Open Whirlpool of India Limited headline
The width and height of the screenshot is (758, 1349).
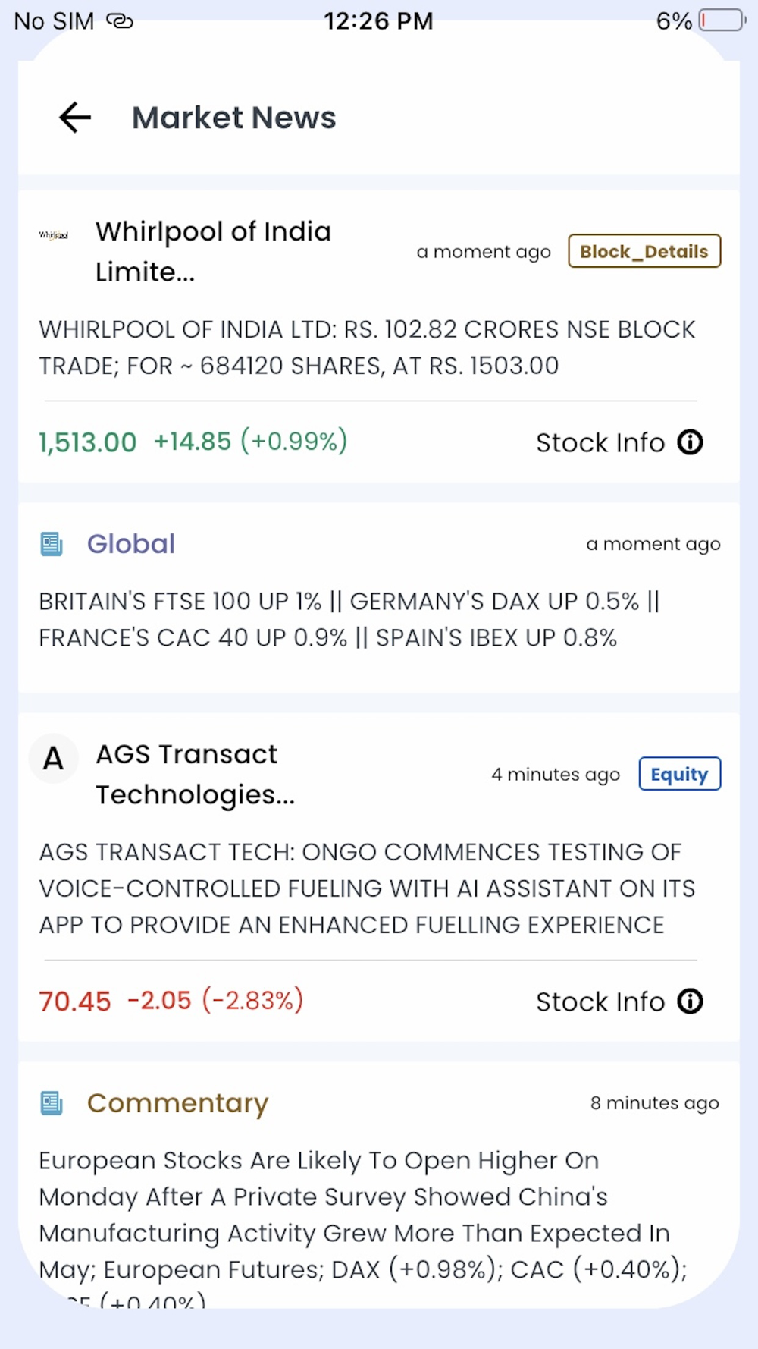coord(214,251)
